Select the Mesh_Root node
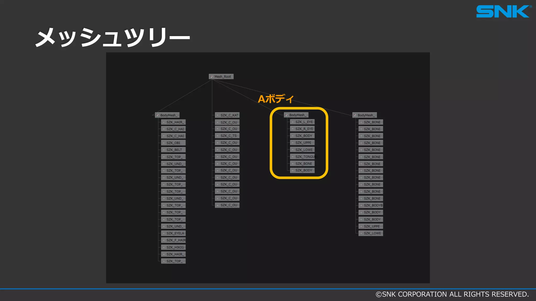Viewport: 536px width, 301px height. coord(221,77)
